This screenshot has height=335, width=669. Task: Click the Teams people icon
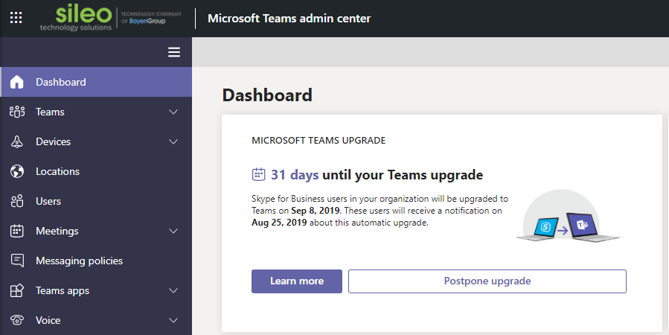[16, 112]
